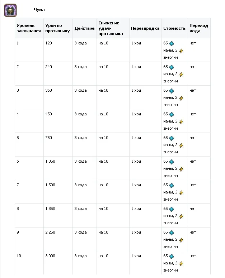
Task: Click the mana icon in level 2 row
Action: (x=172, y=67)
